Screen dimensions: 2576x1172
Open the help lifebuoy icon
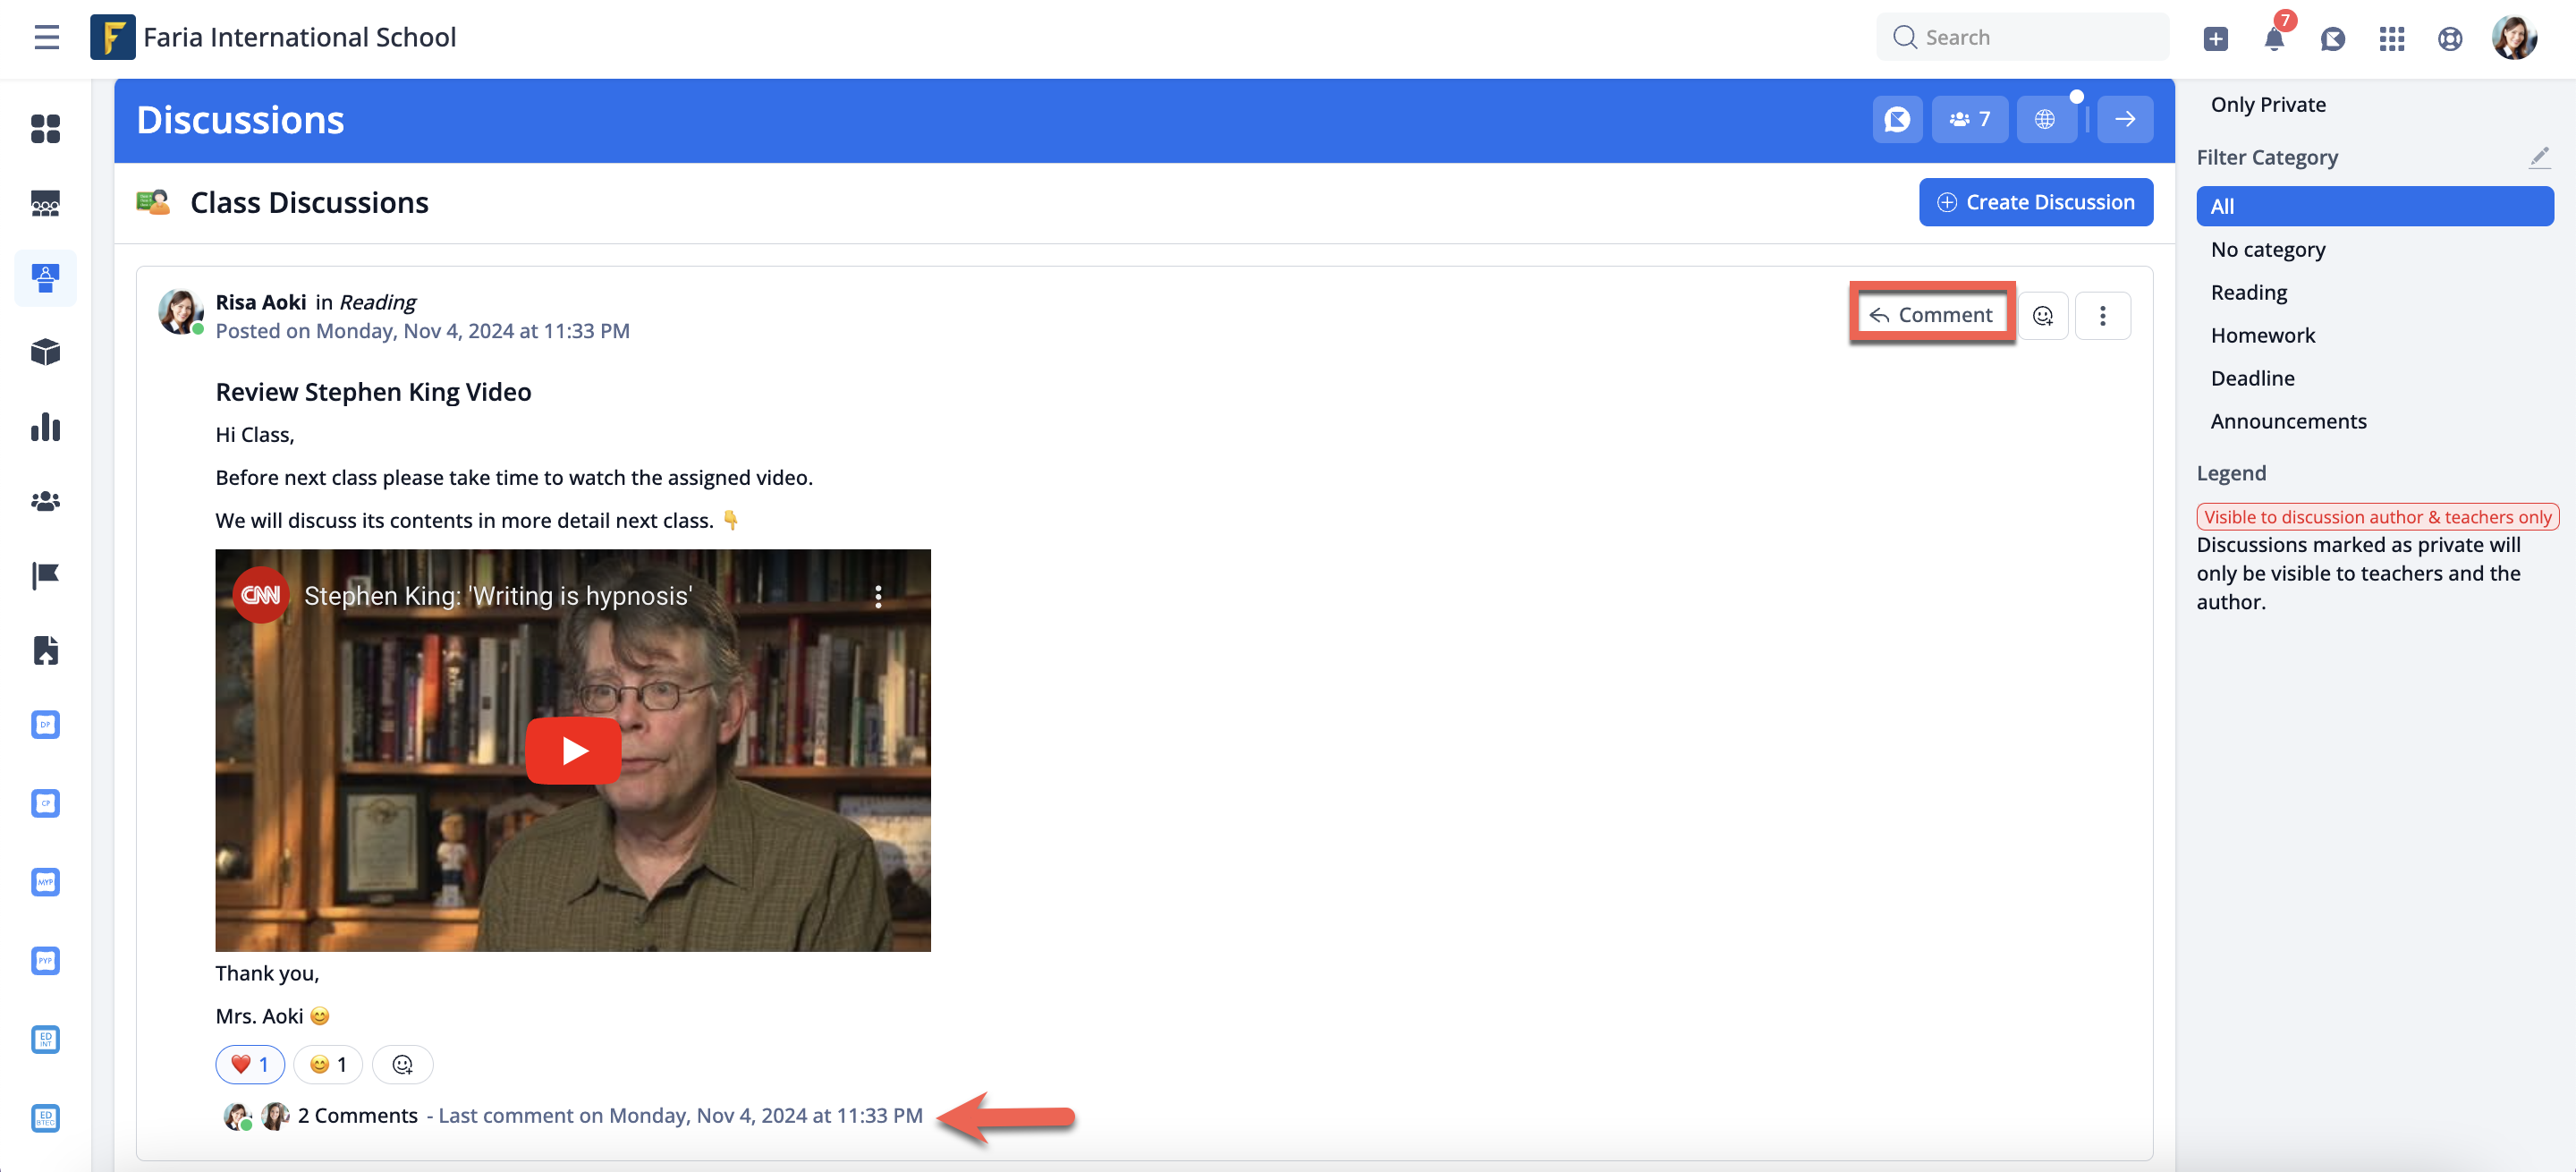pos(2449,39)
